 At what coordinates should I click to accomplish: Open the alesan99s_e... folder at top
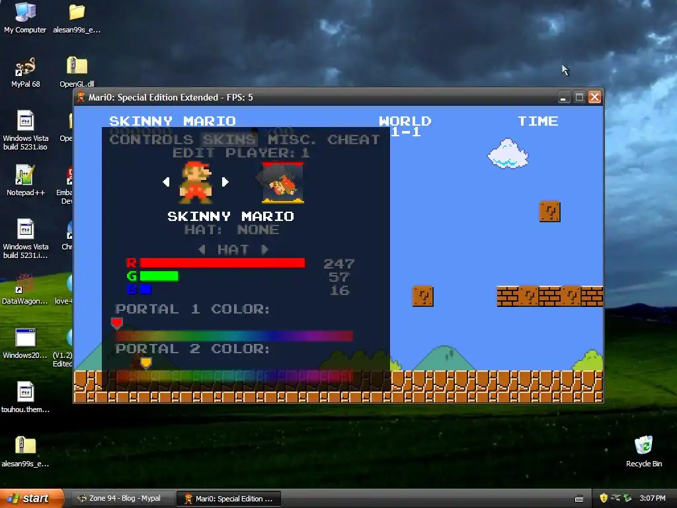point(77,18)
